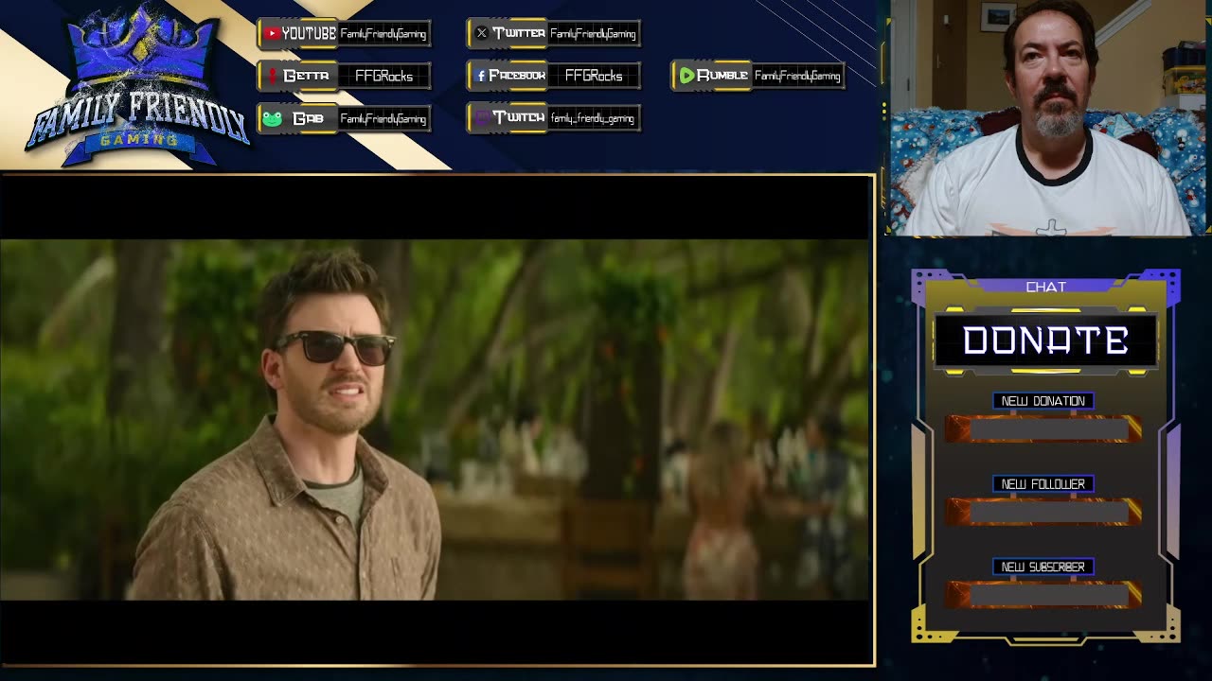
Task: Click the Rumble play icon
Action: point(686,76)
